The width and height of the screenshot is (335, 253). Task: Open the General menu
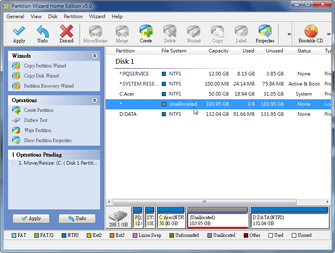(x=15, y=17)
